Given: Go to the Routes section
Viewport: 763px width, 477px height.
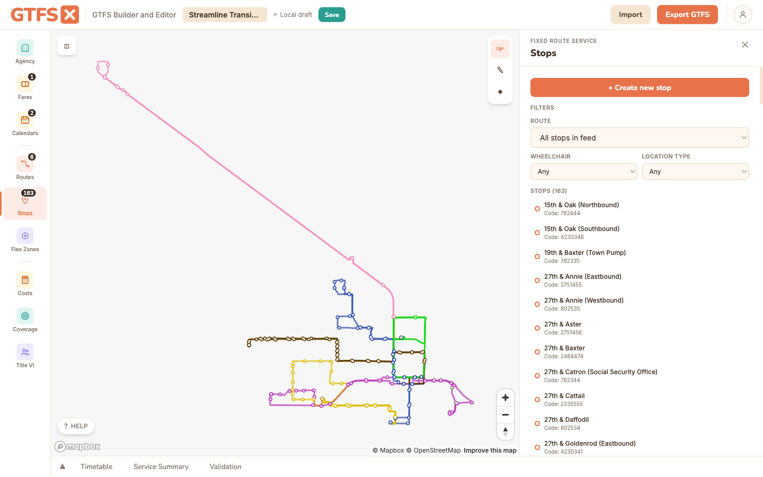Looking at the screenshot, I should click(25, 168).
